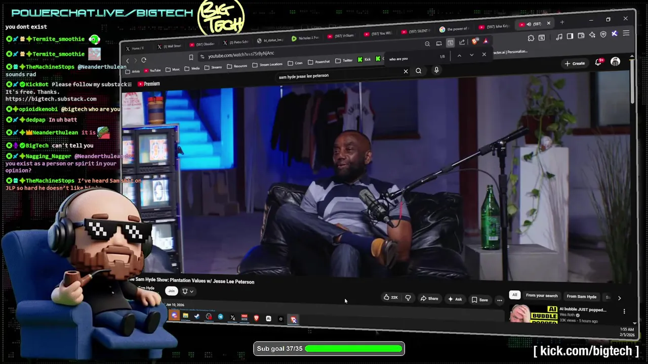
Task: Open Steam from the taskbar
Action: click(197, 316)
